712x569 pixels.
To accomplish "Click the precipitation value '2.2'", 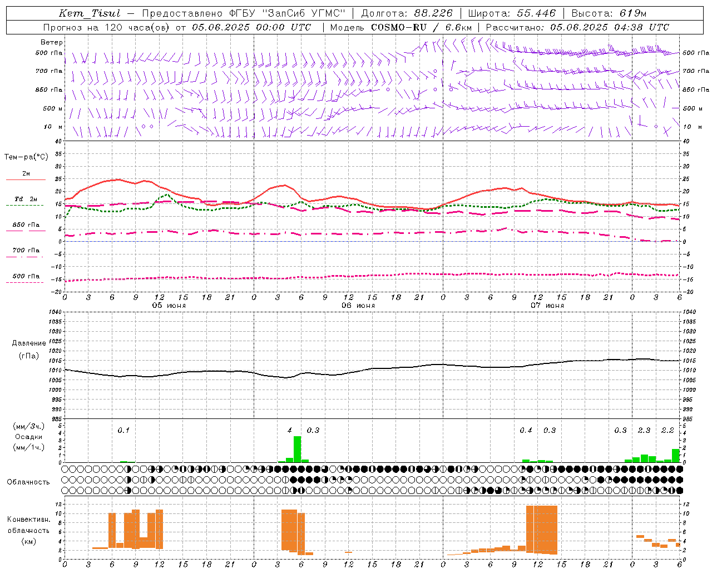I will click(x=667, y=430).
